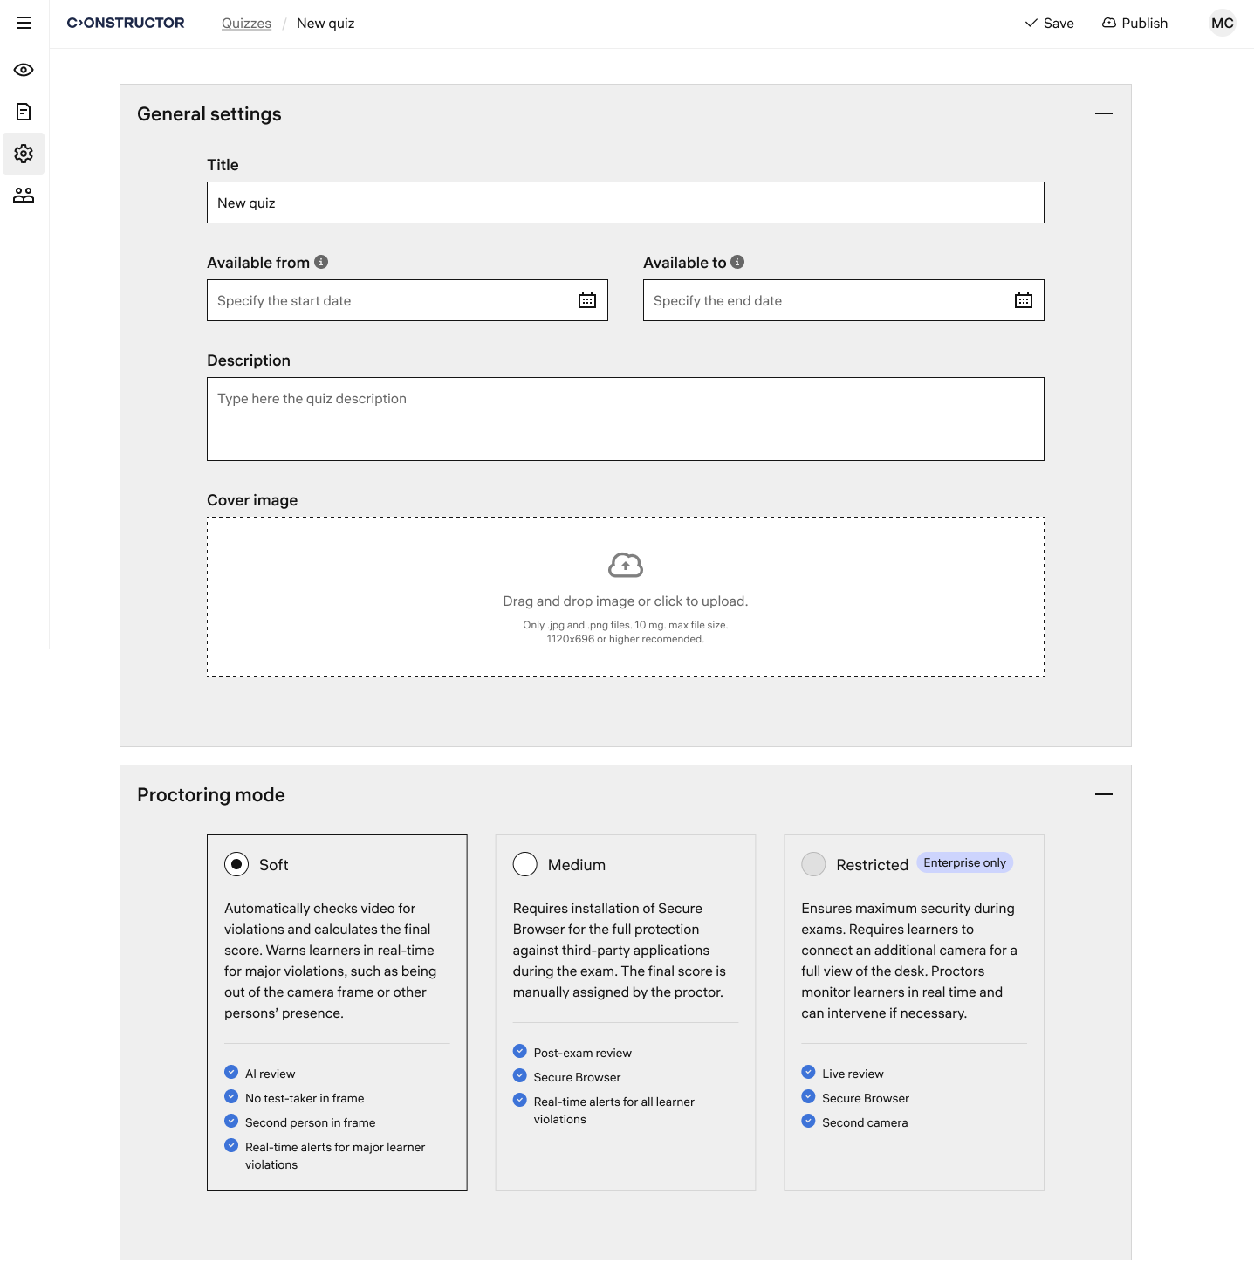The image size is (1254, 1270).
Task: Open the document questions sidebar icon
Action: (24, 112)
